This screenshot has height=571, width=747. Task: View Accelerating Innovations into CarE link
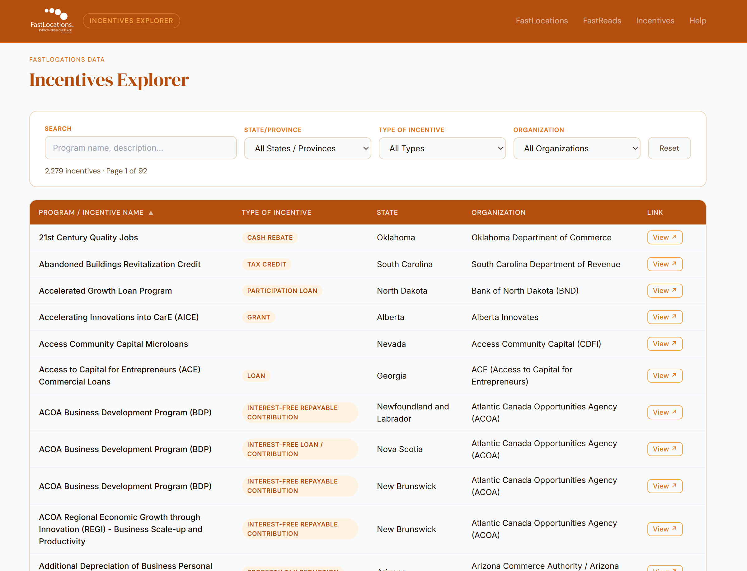coord(665,317)
